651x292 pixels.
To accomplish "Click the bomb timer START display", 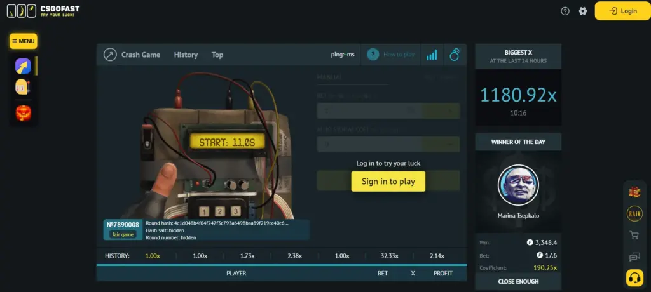I will (x=228, y=143).
